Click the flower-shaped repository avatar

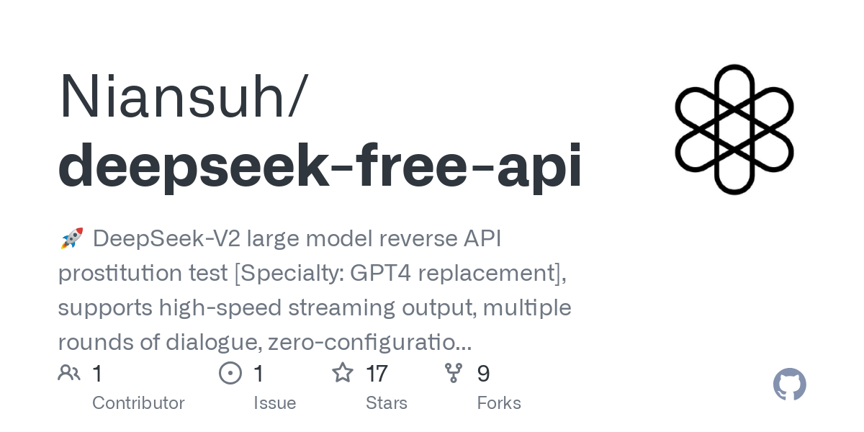734,130
